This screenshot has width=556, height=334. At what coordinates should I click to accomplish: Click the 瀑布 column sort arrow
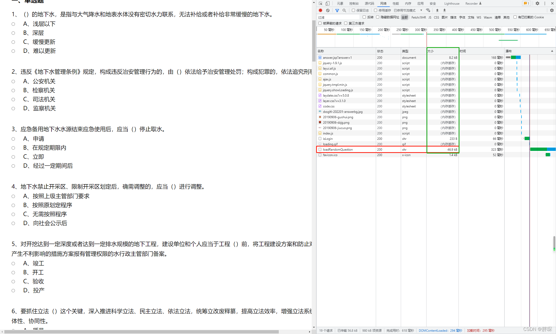(x=552, y=51)
